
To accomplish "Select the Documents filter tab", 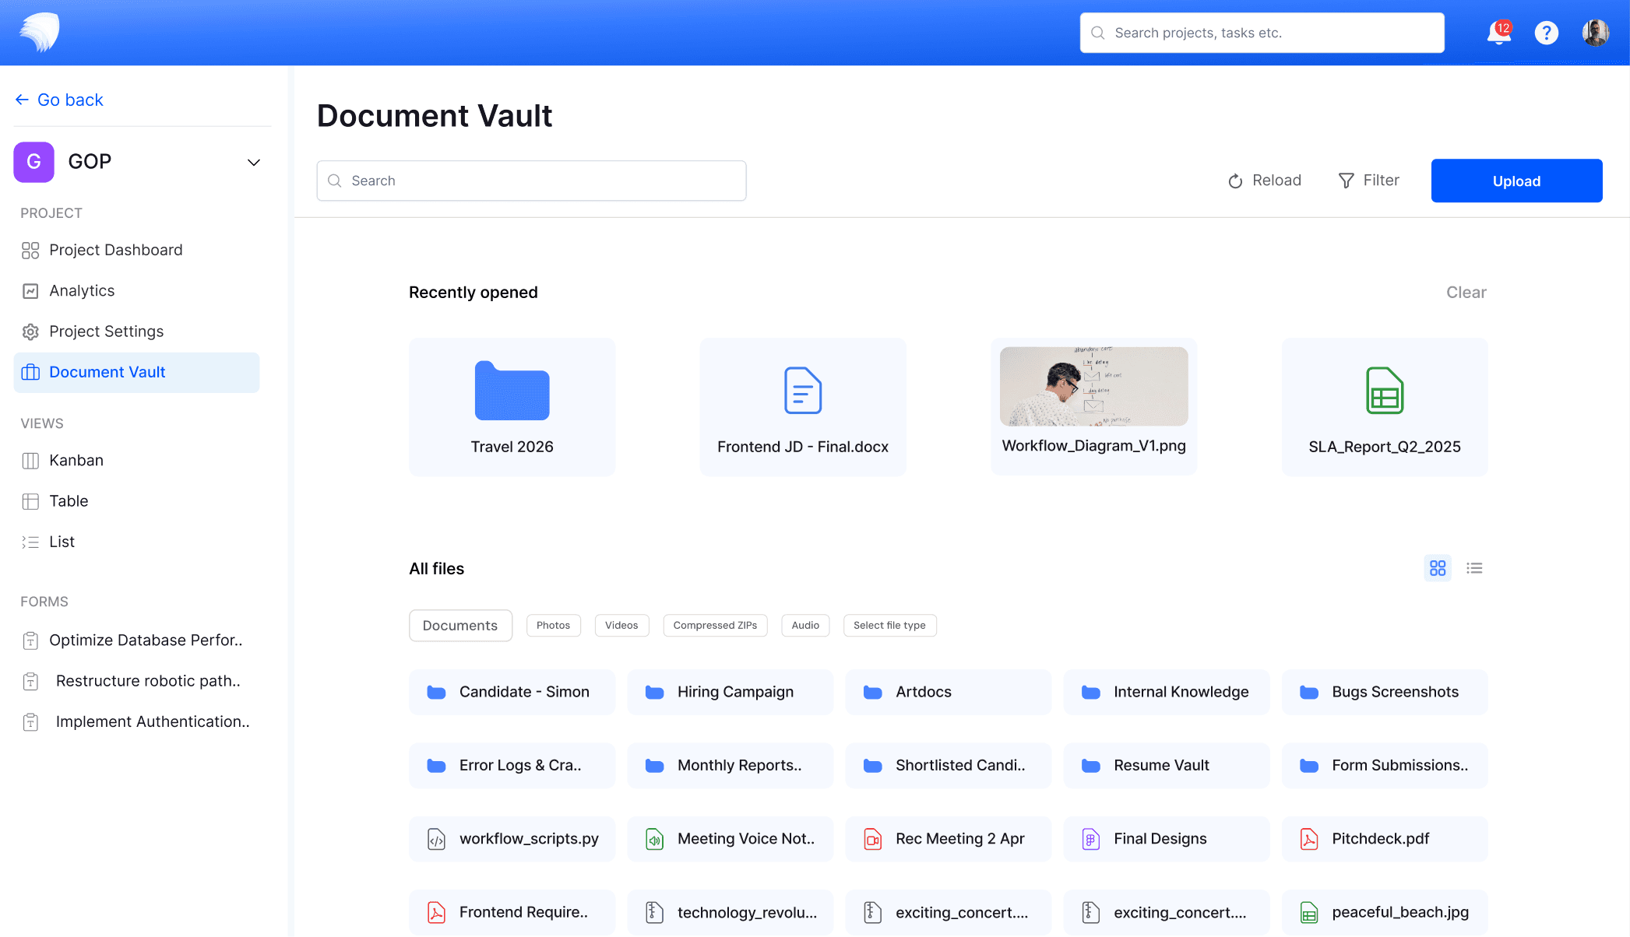I will pyautogui.click(x=459, y=625).
